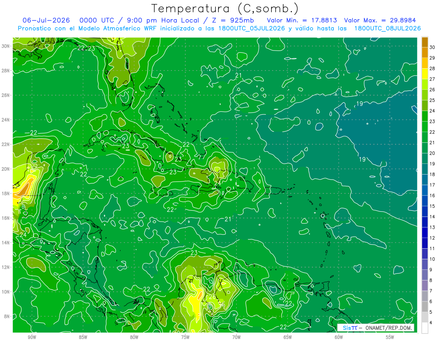
Task: Click the "18" label on the color scale
Action: tap(432, 175)
